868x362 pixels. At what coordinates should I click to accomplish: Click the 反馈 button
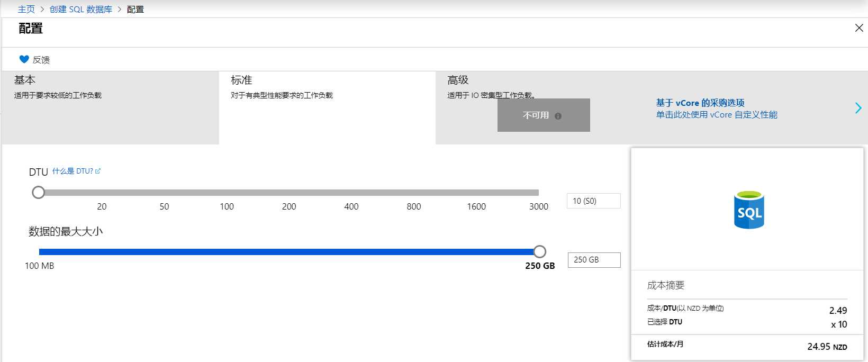click(34, 59)
